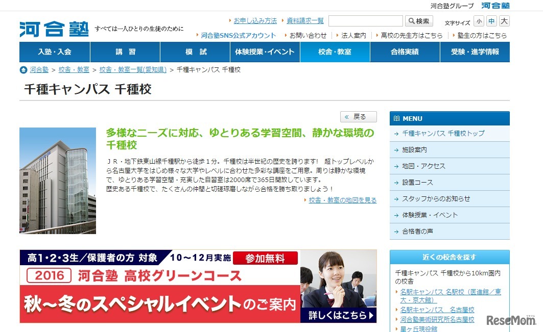This screenshot has height=332, width=543.
Task: Select the 模試 navigation tab
Action: pos(196,52)
